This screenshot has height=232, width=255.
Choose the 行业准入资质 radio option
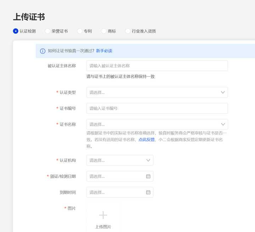click(x=128, y=31)
